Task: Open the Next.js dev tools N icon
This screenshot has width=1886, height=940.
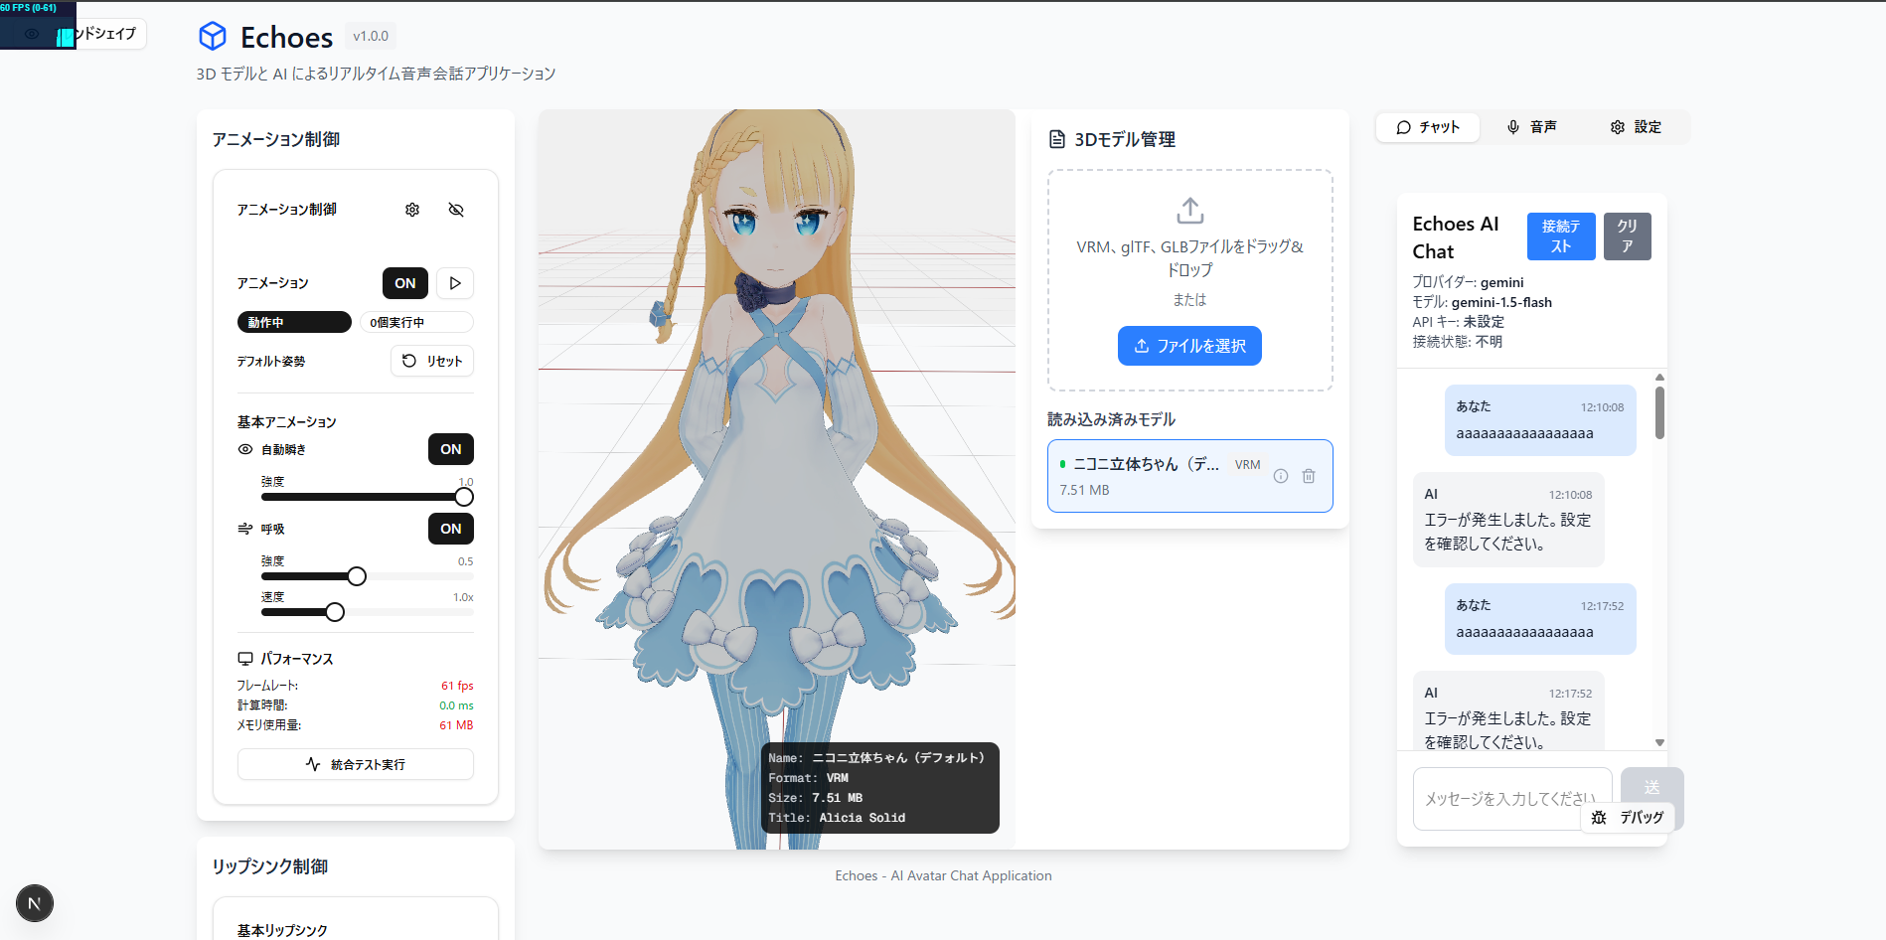Action: 35,903
